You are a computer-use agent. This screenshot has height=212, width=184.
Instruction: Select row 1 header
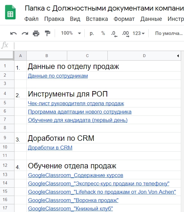(7, 66)
